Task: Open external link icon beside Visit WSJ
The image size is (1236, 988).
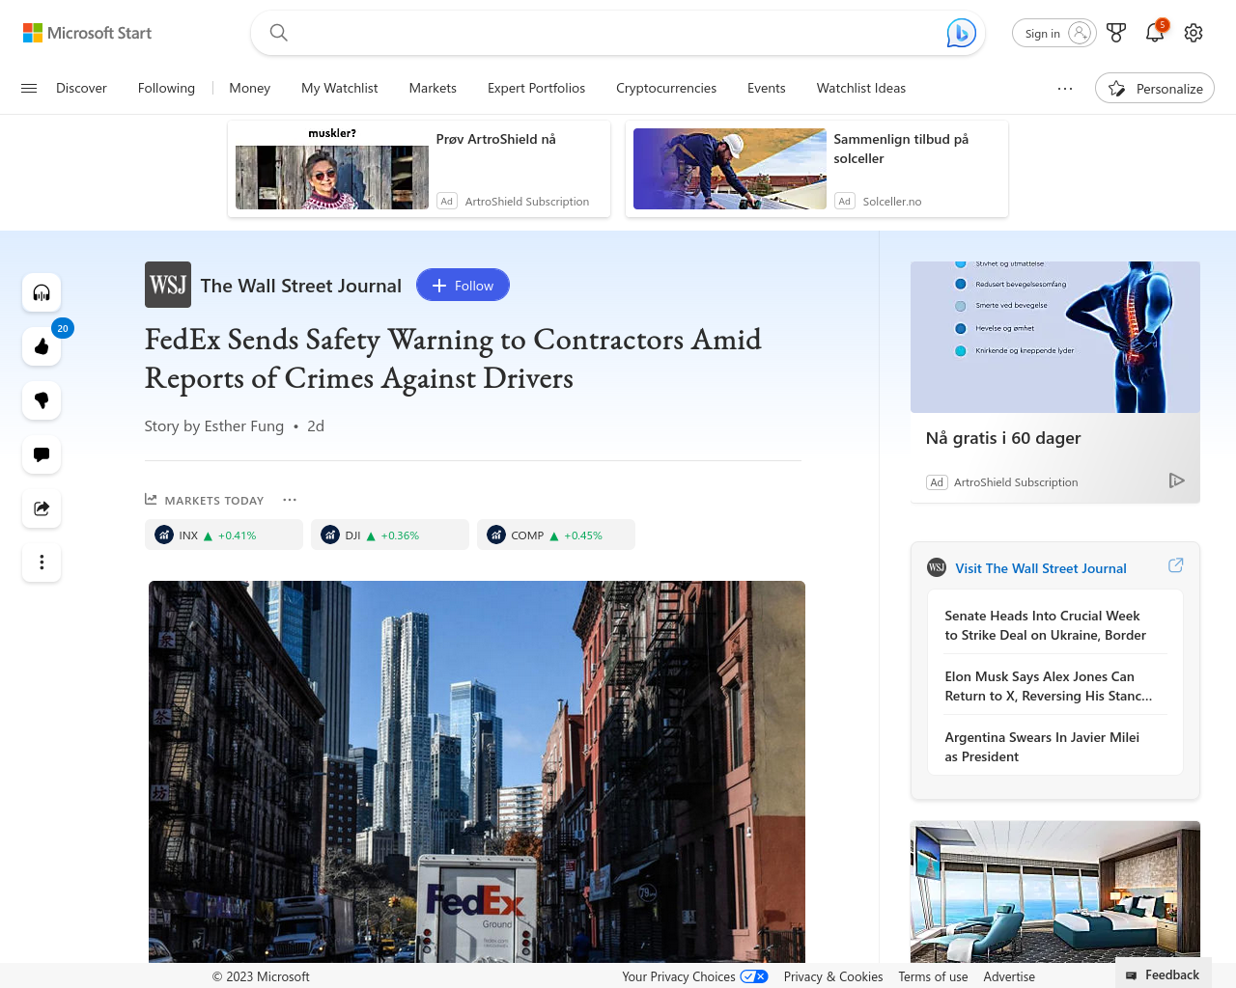Action: click(1175, 565)
